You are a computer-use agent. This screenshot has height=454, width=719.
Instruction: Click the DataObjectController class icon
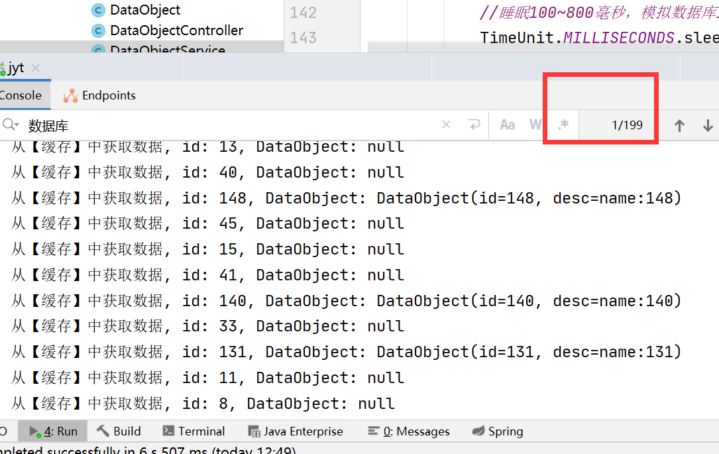point(97,30)
